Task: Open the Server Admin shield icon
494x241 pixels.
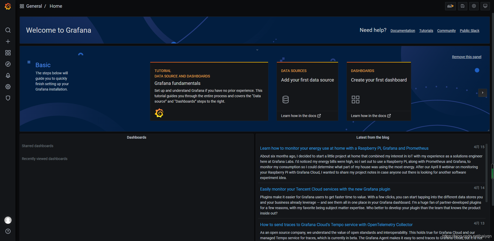Action: [8, 98]
